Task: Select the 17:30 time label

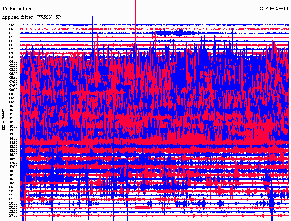Action: pyautogui.click(x=13, y=167)
